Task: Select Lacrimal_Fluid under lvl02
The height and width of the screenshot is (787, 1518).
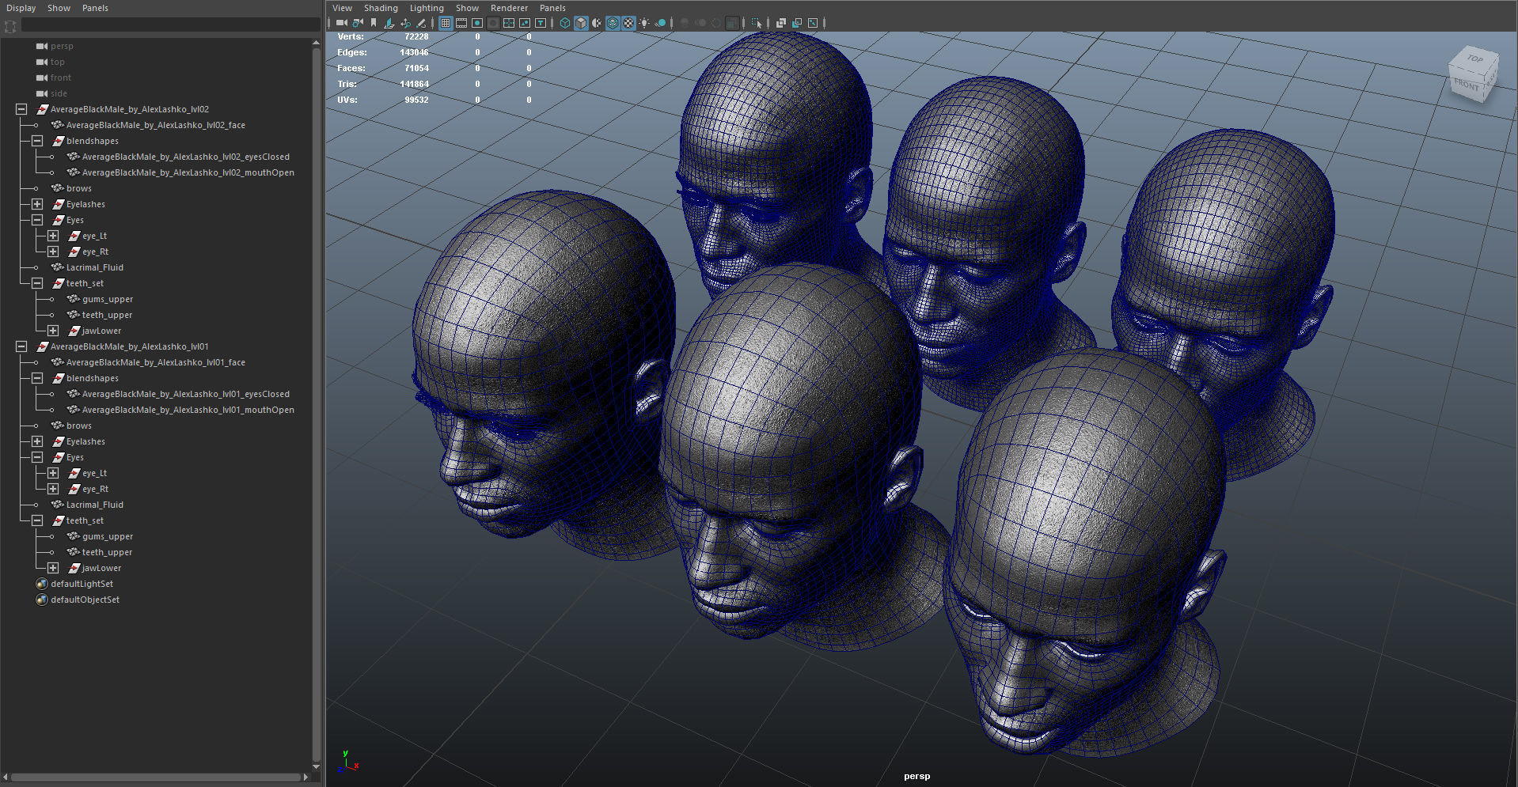Action: point(95,267)
